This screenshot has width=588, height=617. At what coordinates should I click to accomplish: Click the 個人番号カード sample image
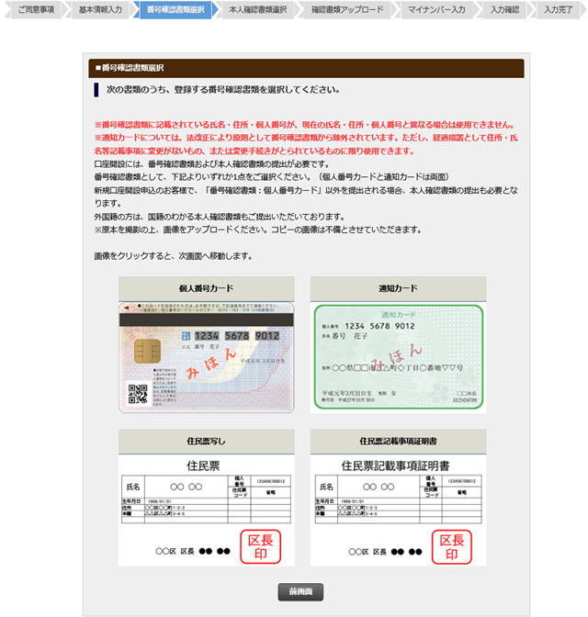click(x=206, y=356)
